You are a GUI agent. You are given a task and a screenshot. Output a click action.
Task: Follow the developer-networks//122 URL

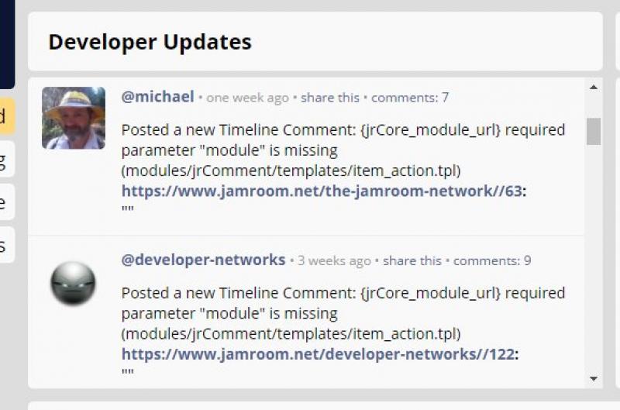[319, 354]
